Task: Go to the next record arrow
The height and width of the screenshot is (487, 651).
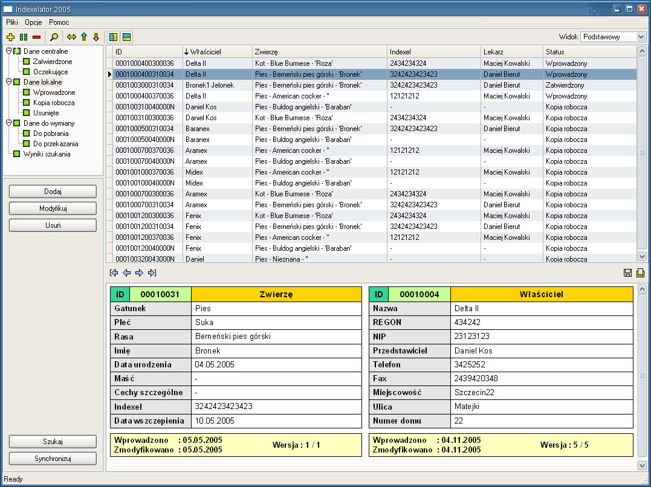Action: click(x=139, y=273)
